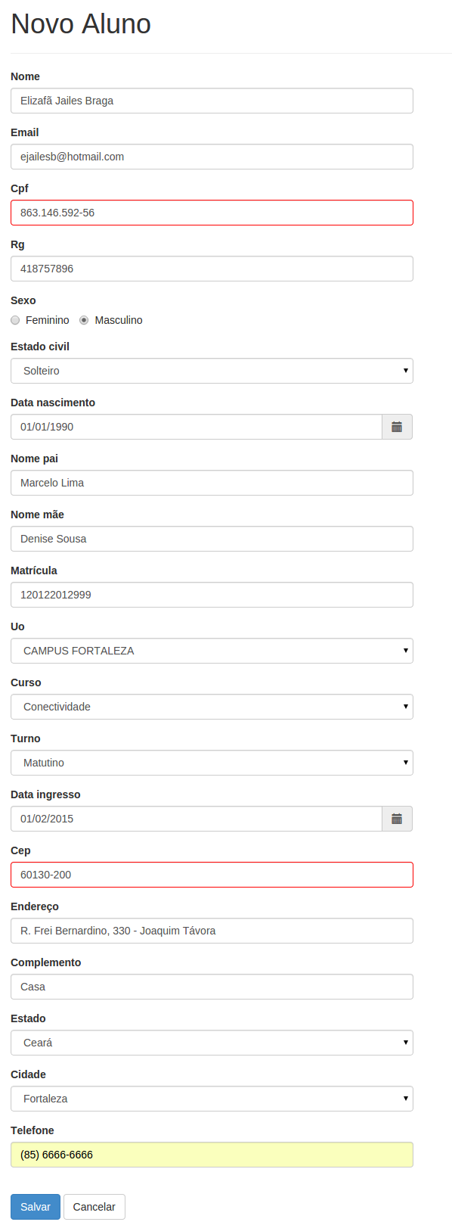This screenshot has height=1225, width=452.
Task: Click the Salvar button
Action: click(x=36, y=1207)
